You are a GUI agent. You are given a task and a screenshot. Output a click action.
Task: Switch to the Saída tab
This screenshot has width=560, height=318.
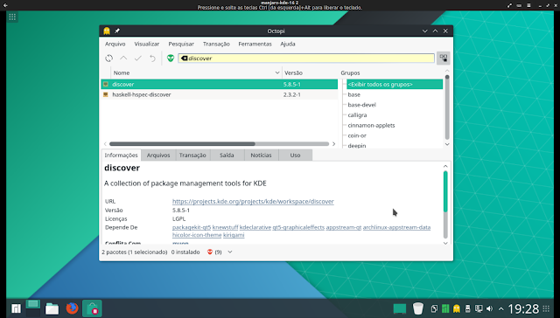point(227,156)
